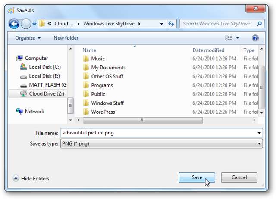Open the view options dropdown arrow
The width and height of the screenshot is (276, 199).
point(238,38)
